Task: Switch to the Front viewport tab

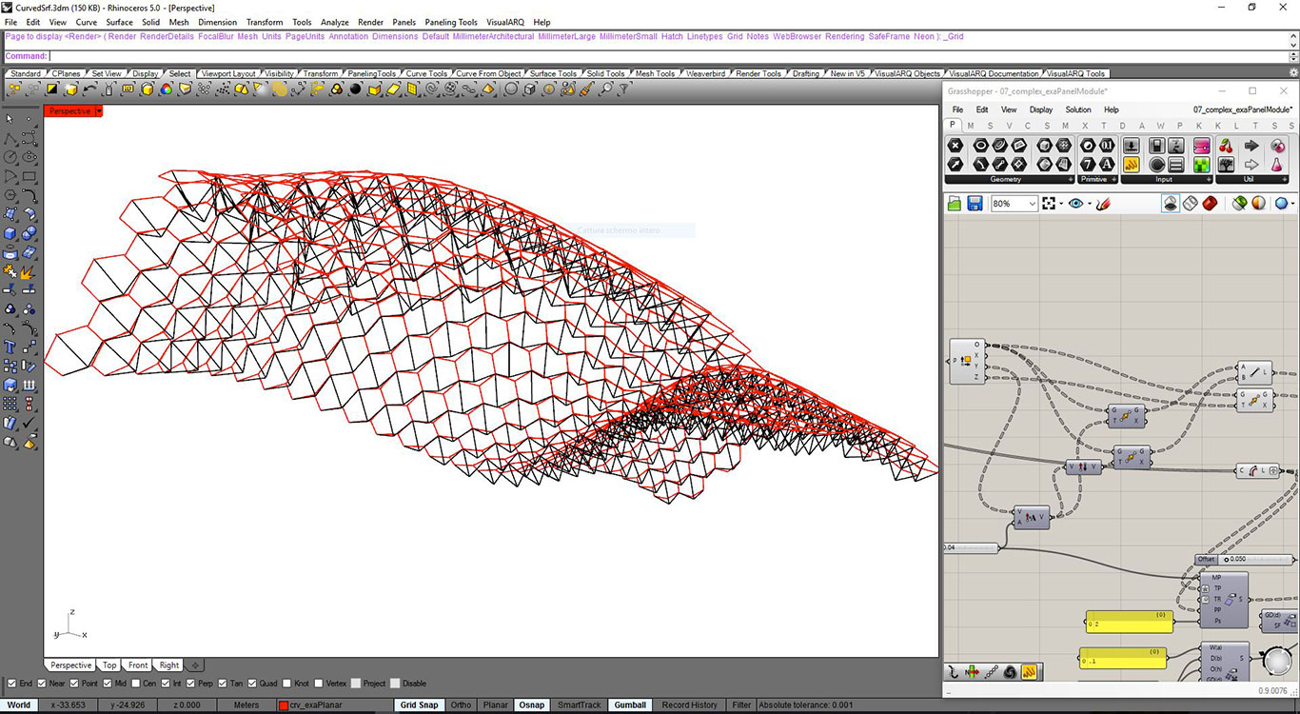Action: click(137, 664)
